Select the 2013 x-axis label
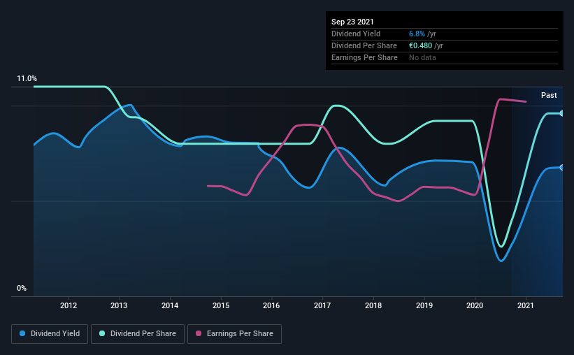This screenshot has width=574, height=355. (x=119, y=305)
